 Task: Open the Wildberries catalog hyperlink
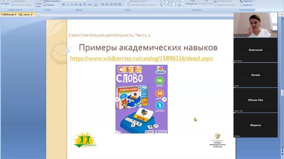coord(142,58)
